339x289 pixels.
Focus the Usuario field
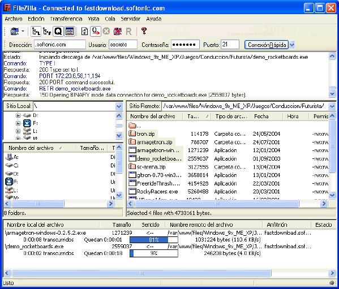click(x=123, y=45)
